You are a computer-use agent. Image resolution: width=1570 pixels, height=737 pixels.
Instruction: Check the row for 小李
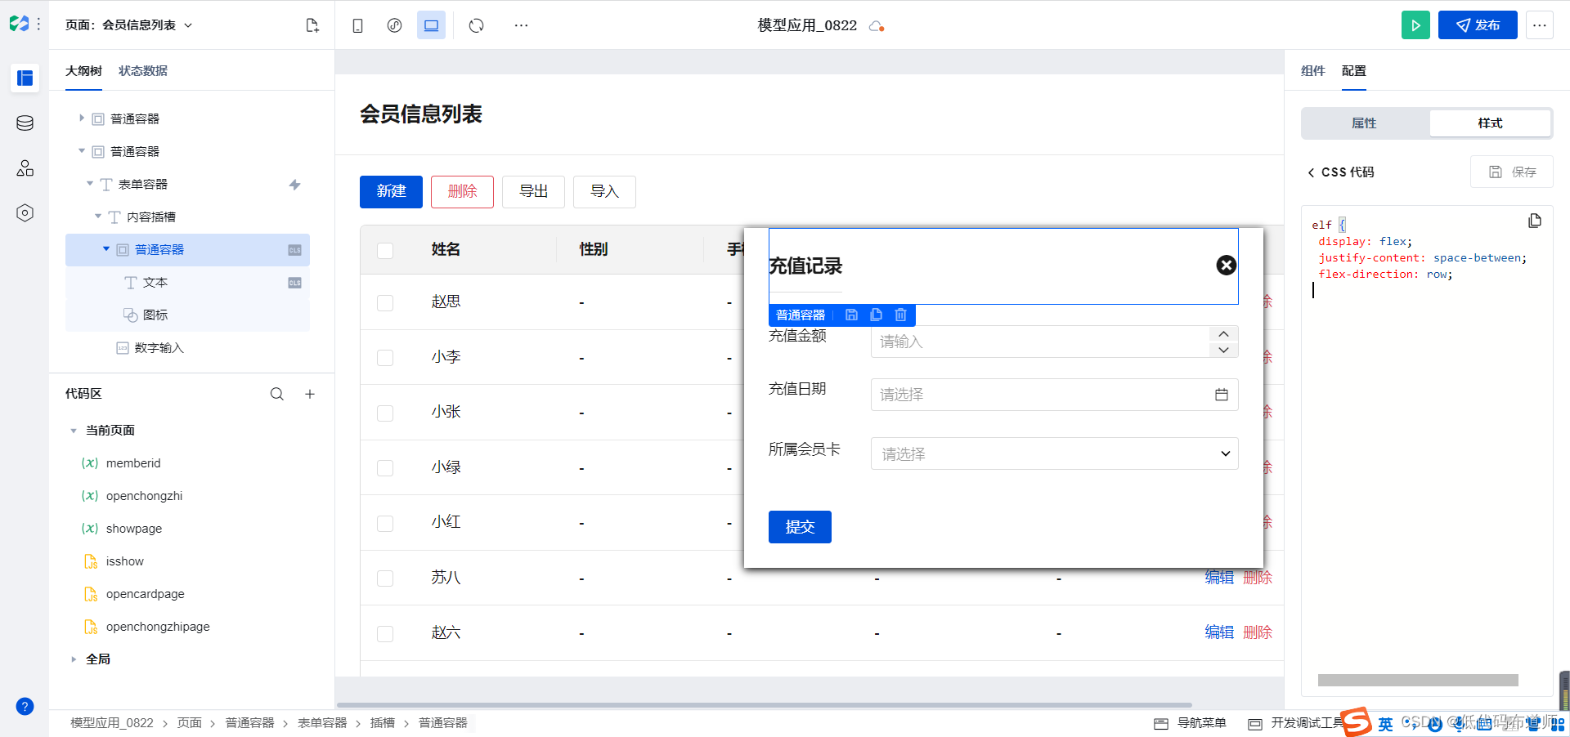385,358
